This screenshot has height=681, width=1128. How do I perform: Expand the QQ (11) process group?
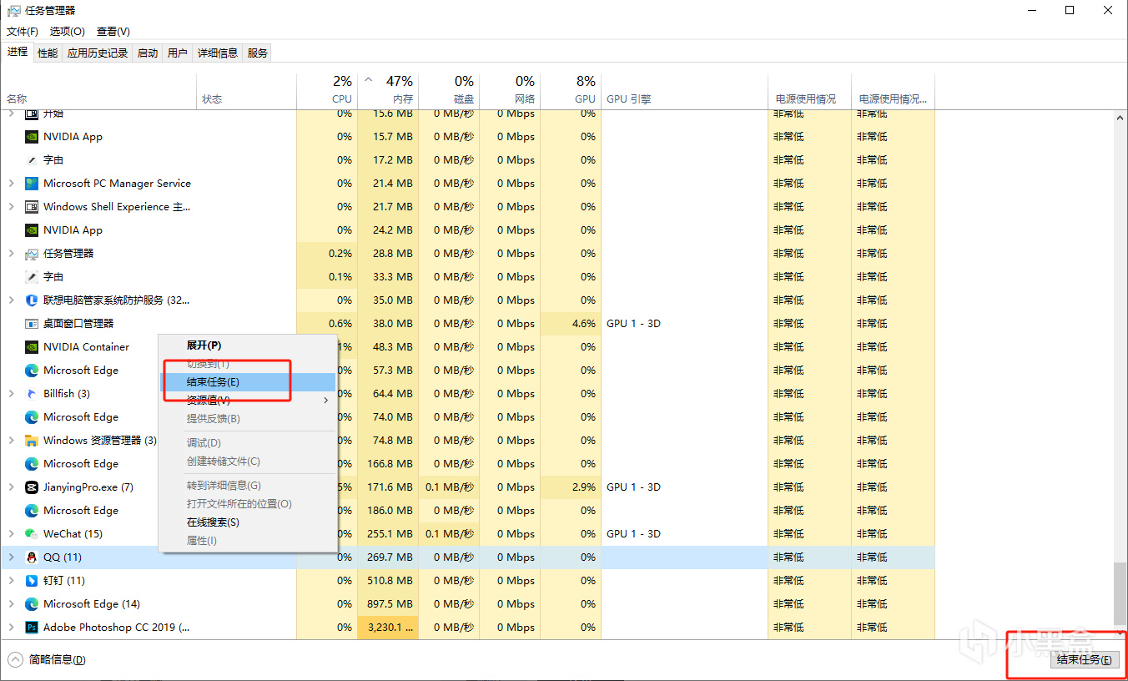click(11, 557)
